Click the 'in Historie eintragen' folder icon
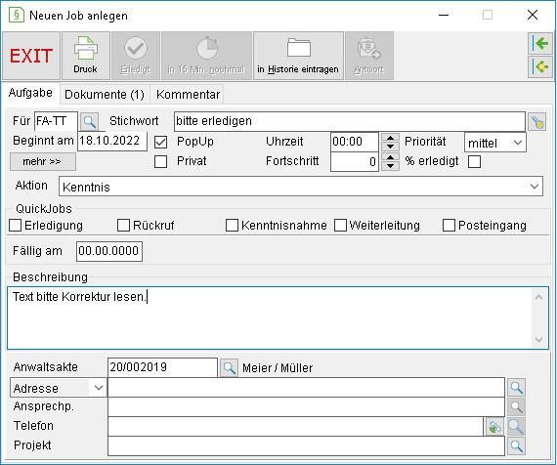Screen dimensions: 557x465 click(298, 56)
